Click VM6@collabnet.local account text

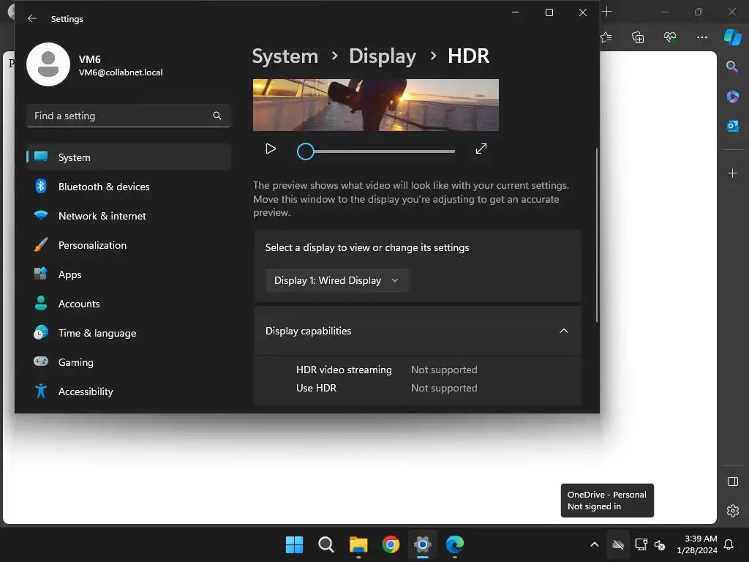pos(121,72)
